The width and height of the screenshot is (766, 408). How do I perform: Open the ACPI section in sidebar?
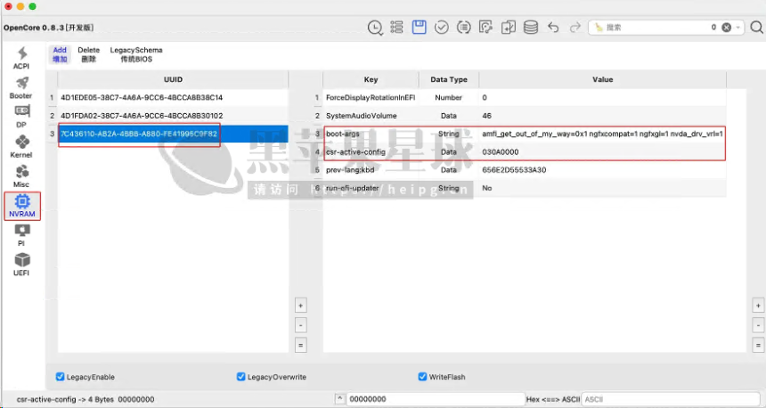[22, 58]
